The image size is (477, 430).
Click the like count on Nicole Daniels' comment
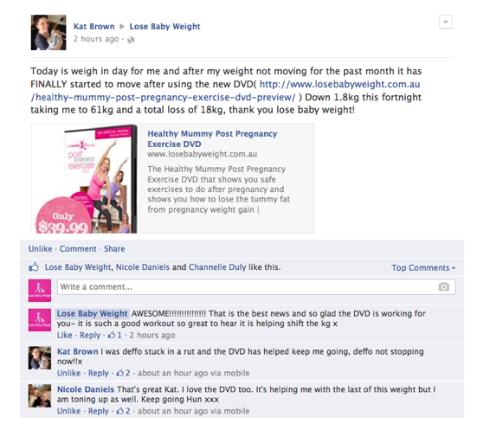pos(124,411)
